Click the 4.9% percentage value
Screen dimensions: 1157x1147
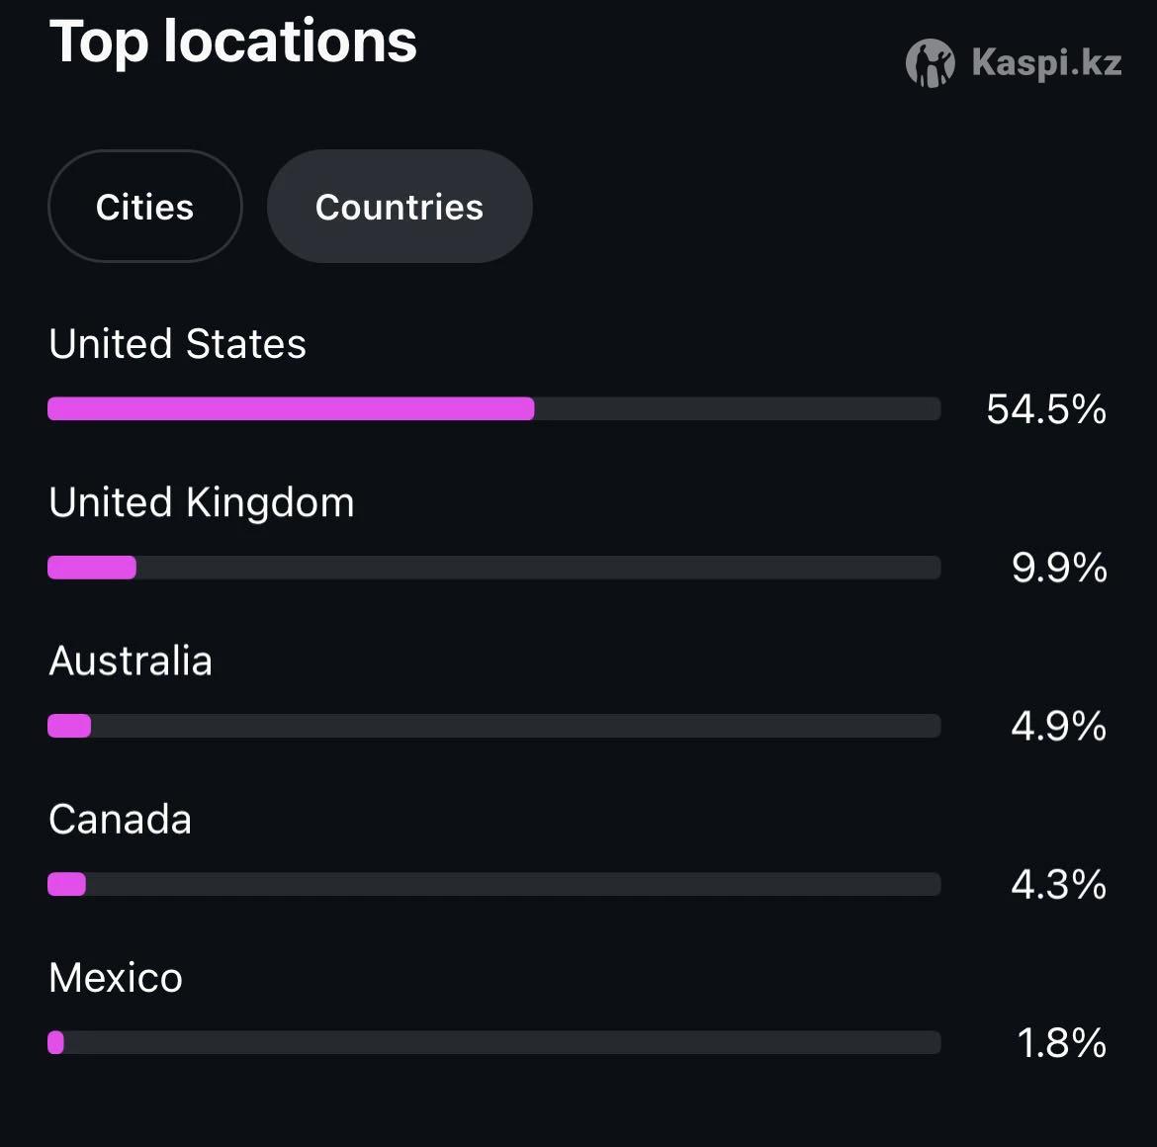(x=1058, y=726)
